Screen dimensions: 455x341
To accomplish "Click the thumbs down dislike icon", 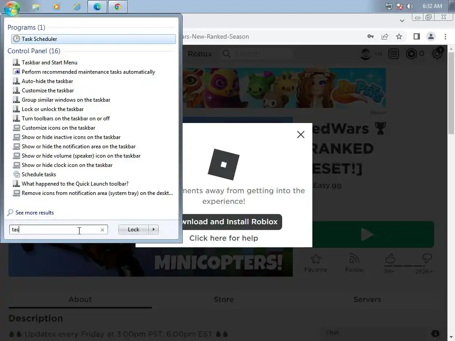I will coord(427,258).
